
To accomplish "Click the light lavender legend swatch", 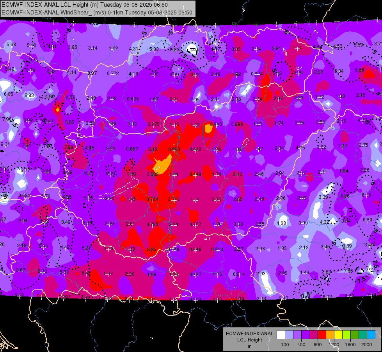I will pos(289,334).
